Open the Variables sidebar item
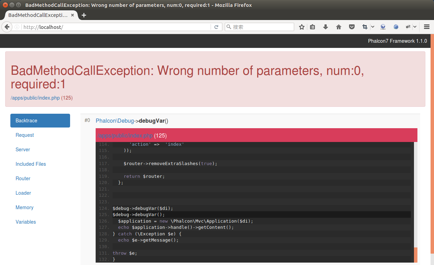This screenshot has width=434, height=265. tap(26, 222)
